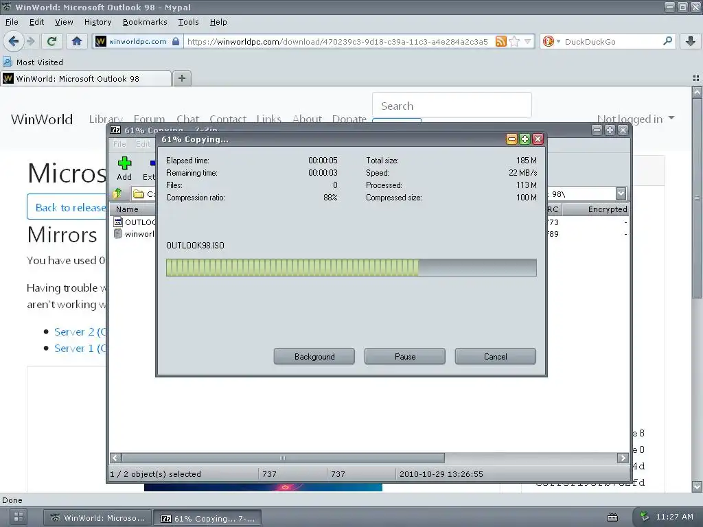
Task: Click the 1 / 2 object(s) selected status
Action: click(155, 473)
